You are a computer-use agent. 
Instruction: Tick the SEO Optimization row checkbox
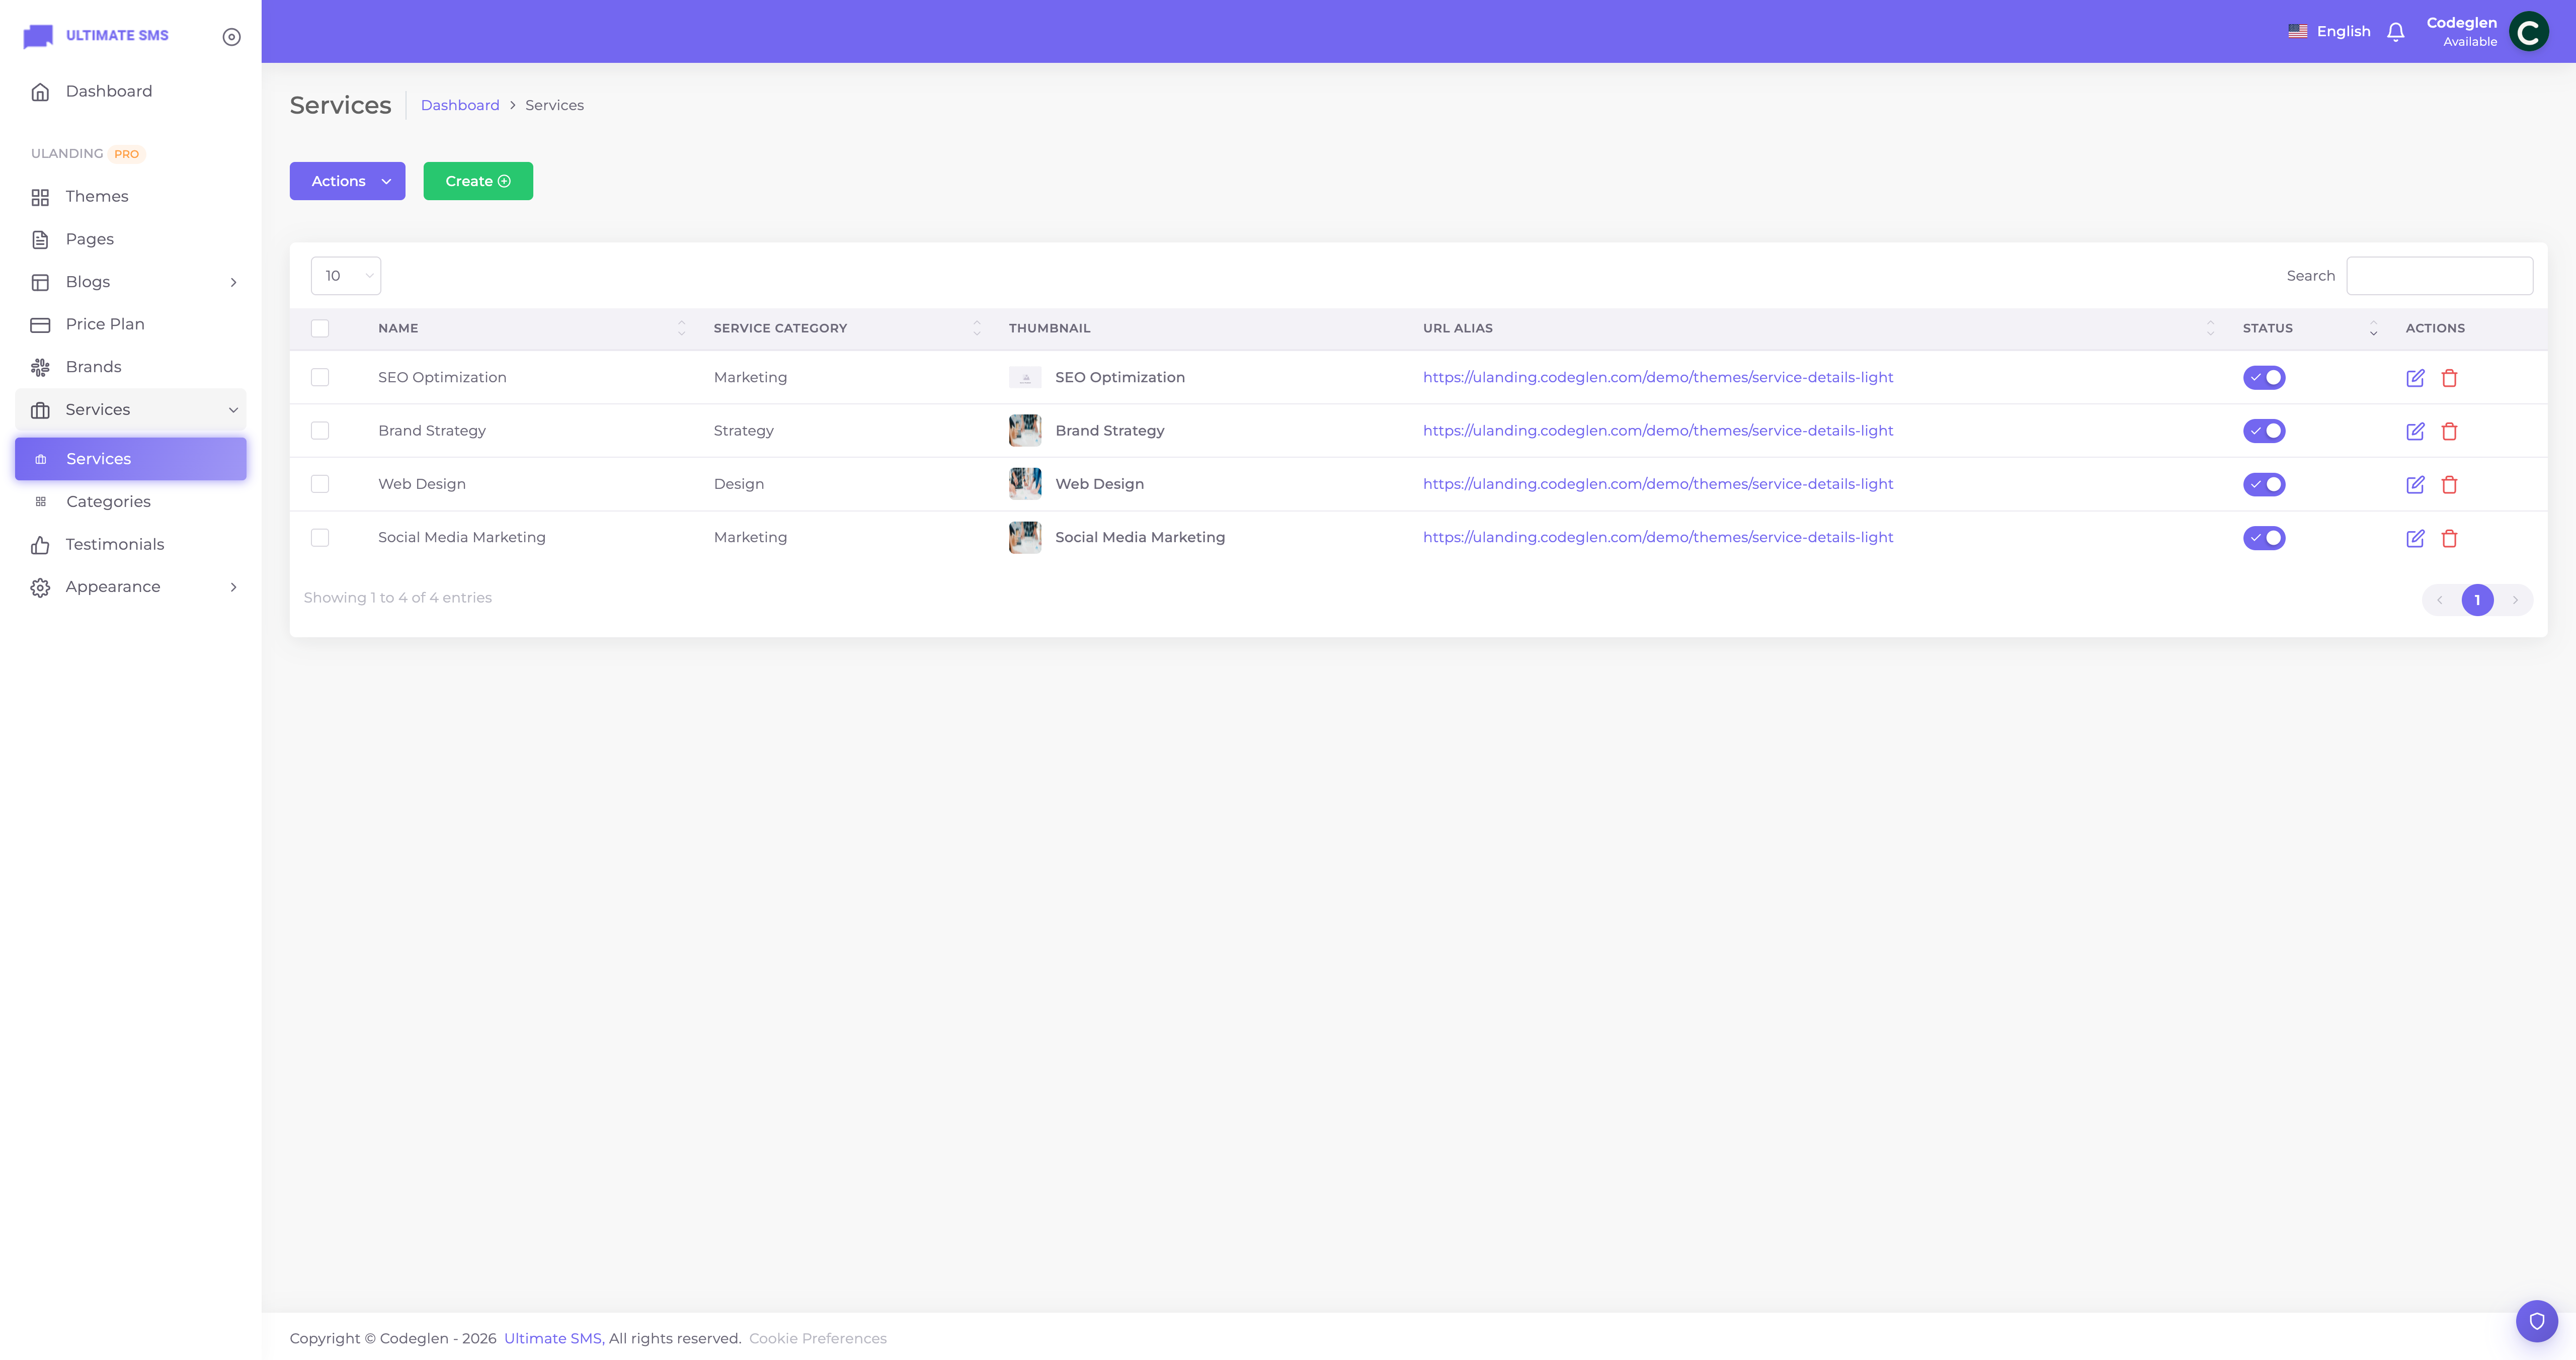[319, 377]
